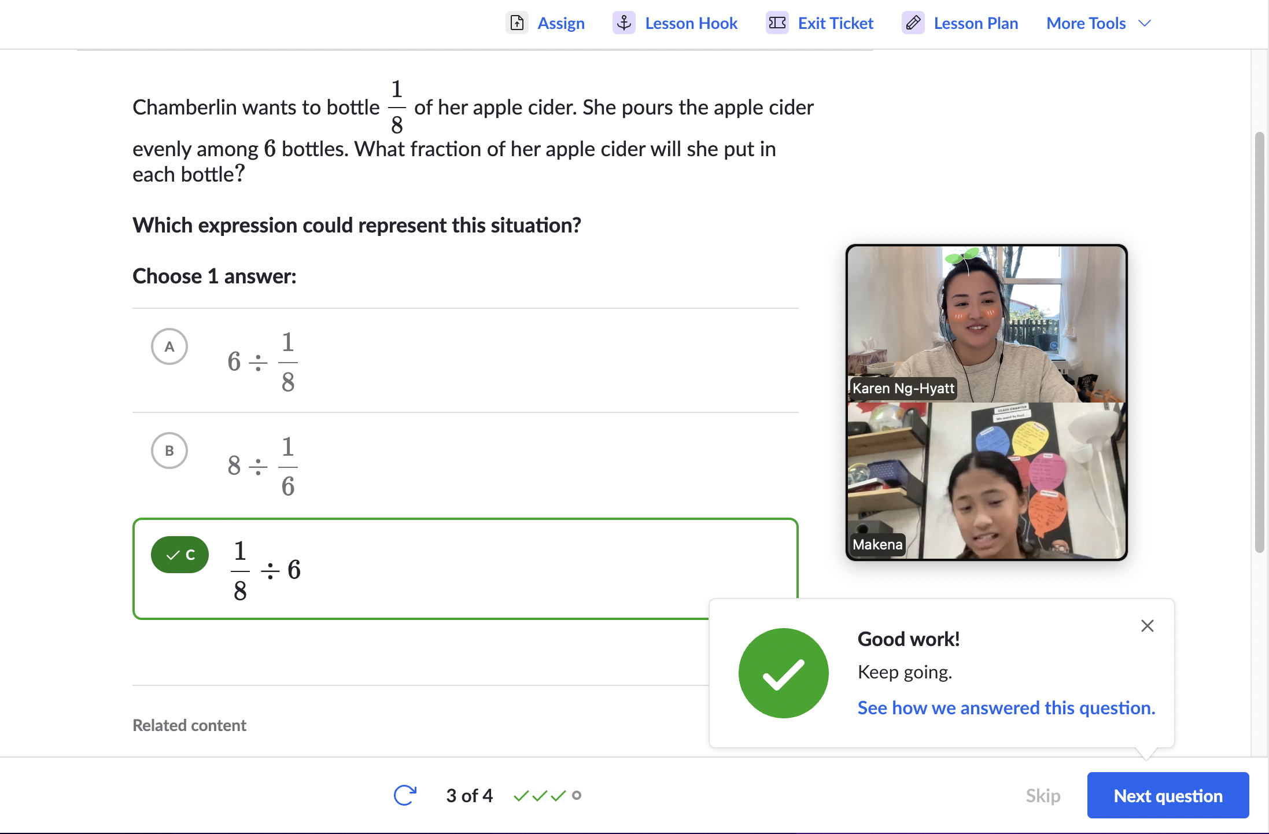Viewport: 1269px width, 834px height.
Task: Select answer choice C checked radio
Action: coord(180,555)
